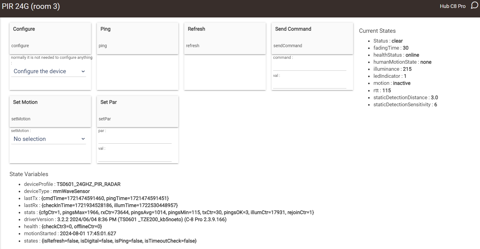Focus the Set Par 'val' input field
Screen dimensions: 480x249
(x=135, y=157)
